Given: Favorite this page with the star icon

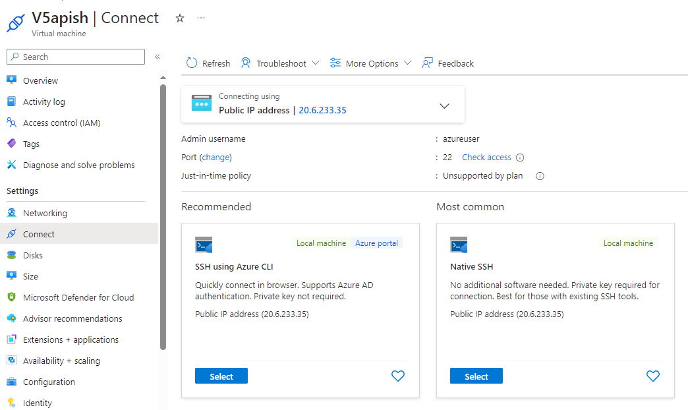Looking at the screenshot, I should point(179,18).
